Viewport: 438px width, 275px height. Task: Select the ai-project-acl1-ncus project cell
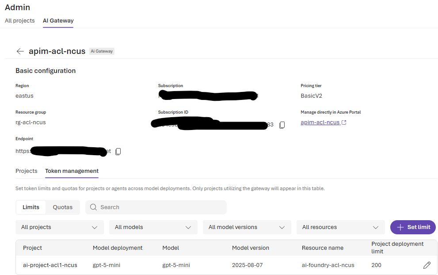(x=50, y=265)
